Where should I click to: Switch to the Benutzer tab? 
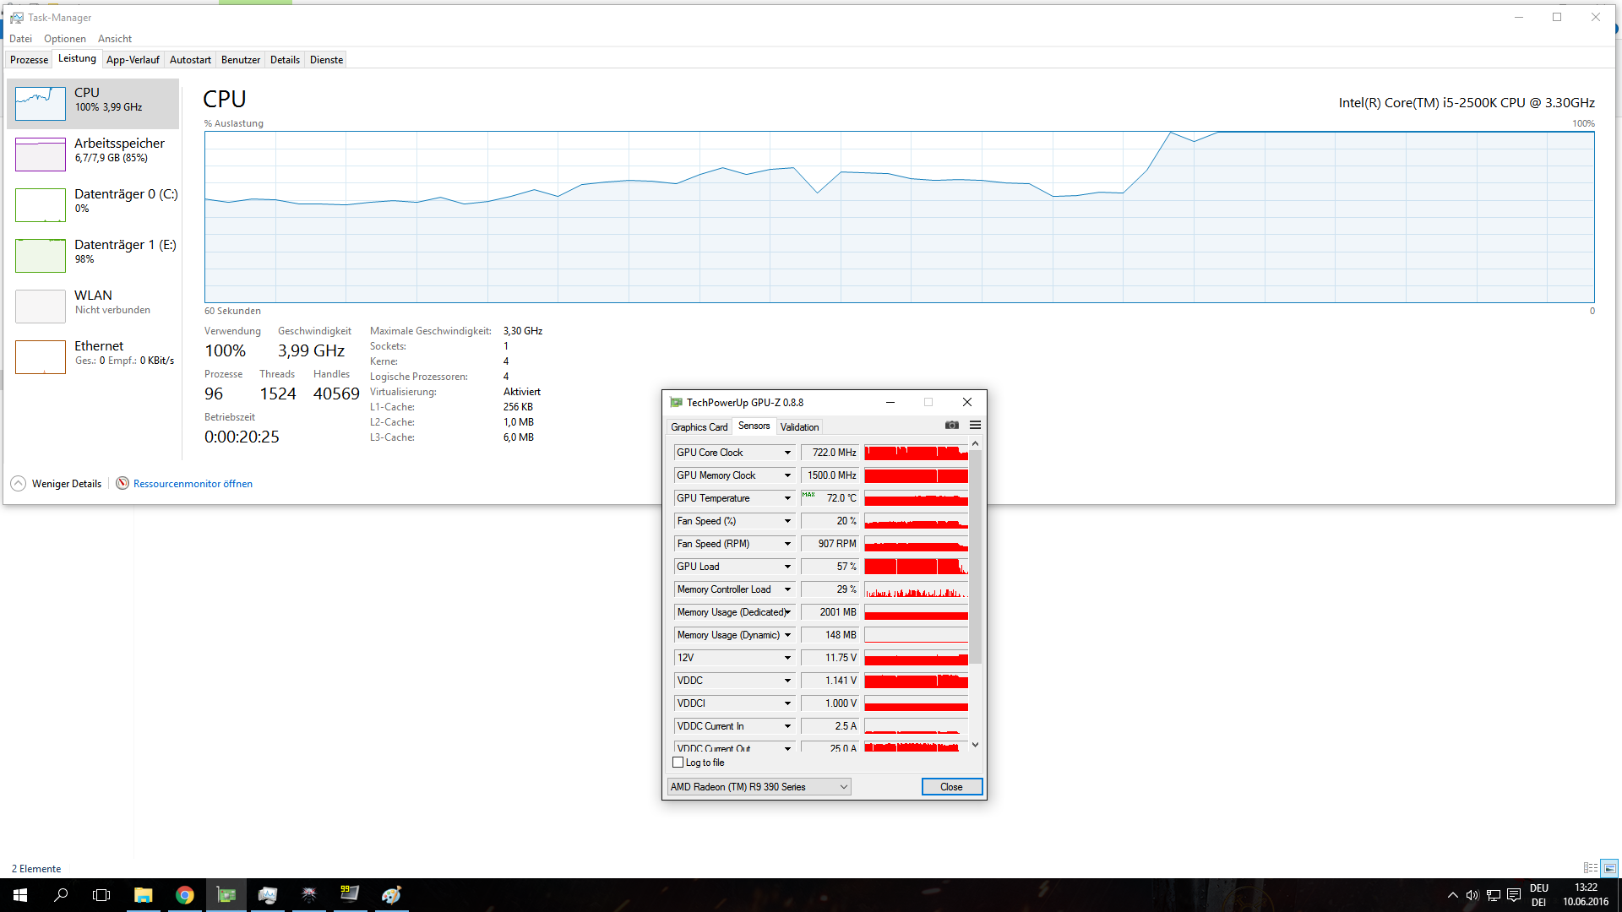tap(241, 60)
